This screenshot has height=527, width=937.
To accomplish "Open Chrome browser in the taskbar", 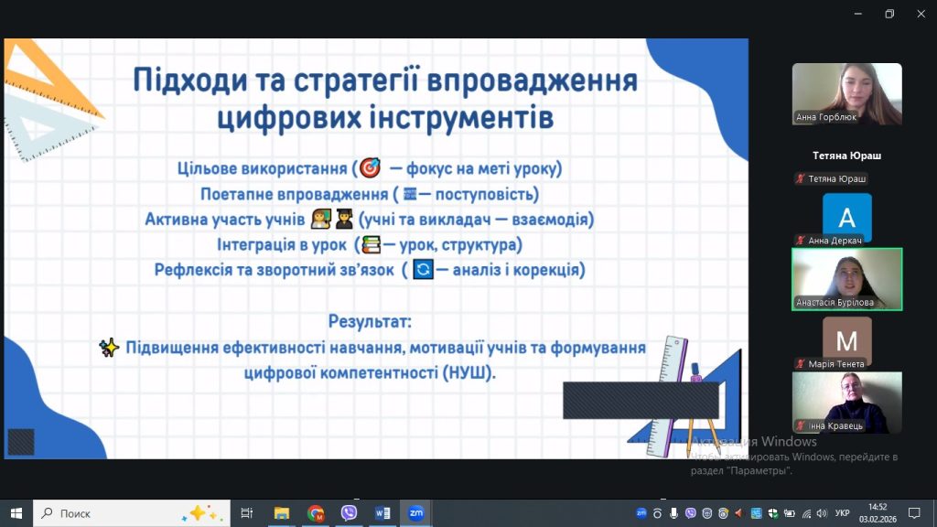I will click(x=316, y=513).
